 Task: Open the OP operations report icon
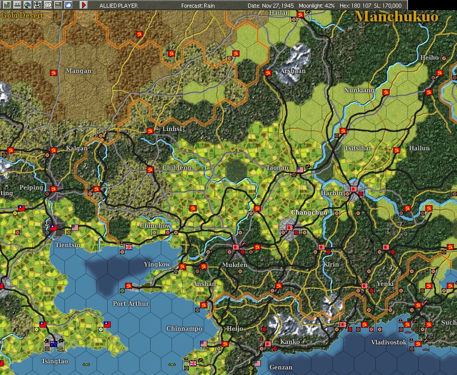click(48, 5)
